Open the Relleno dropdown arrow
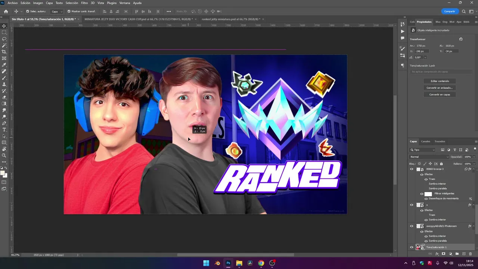The image size is (478, 269). click(x=474, y=164)
